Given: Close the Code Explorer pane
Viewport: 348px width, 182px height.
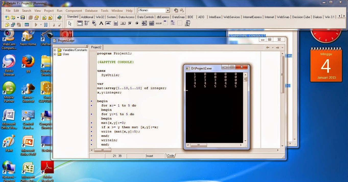Looking at the screenshot, I should [x=87, y=46].
